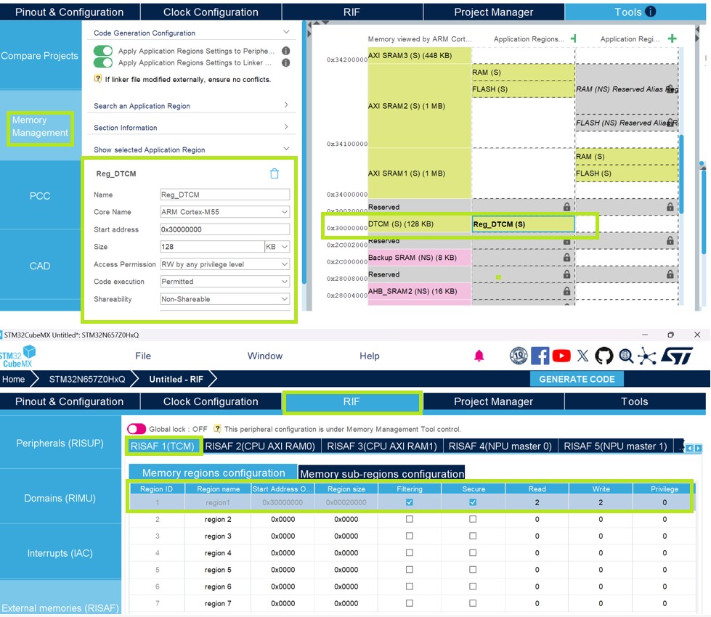The image size is (711, 617).
Task: Click question mark icon beside peripheral configuration note
Action: coord(217,428)
